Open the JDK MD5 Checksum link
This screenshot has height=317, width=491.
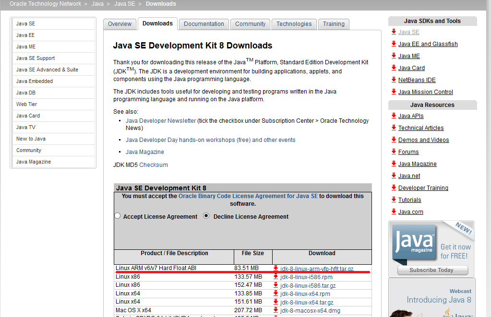[x=154, y=165]
